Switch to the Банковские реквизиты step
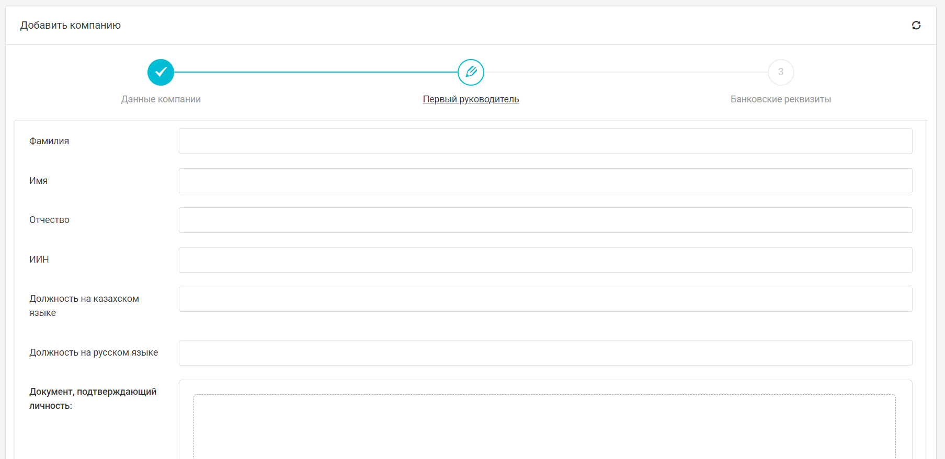The width and height of the screenshot is (945, 459). click(x=780, y=99)
